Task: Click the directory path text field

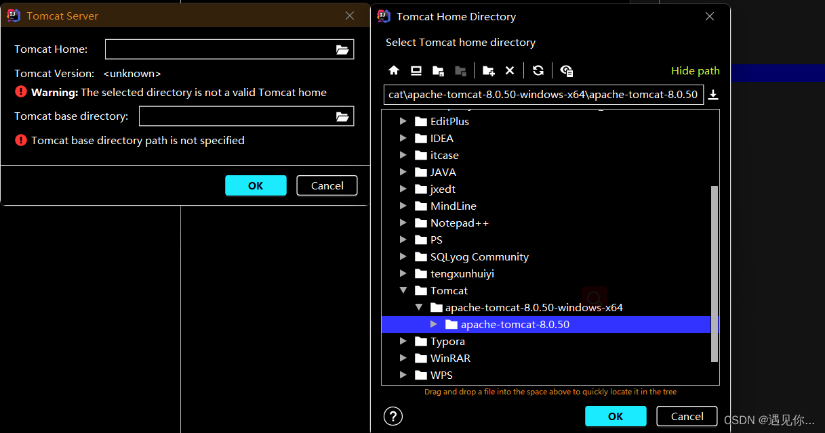Action: pos(543,95)
